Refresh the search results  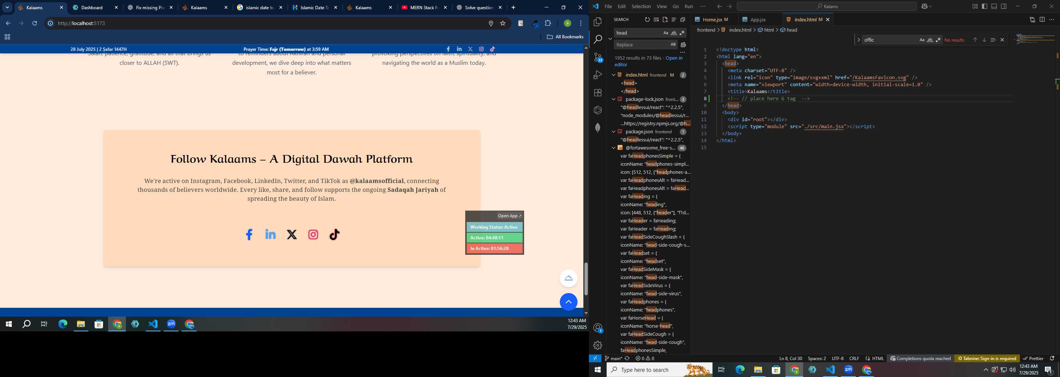click(x=647, y=20)
